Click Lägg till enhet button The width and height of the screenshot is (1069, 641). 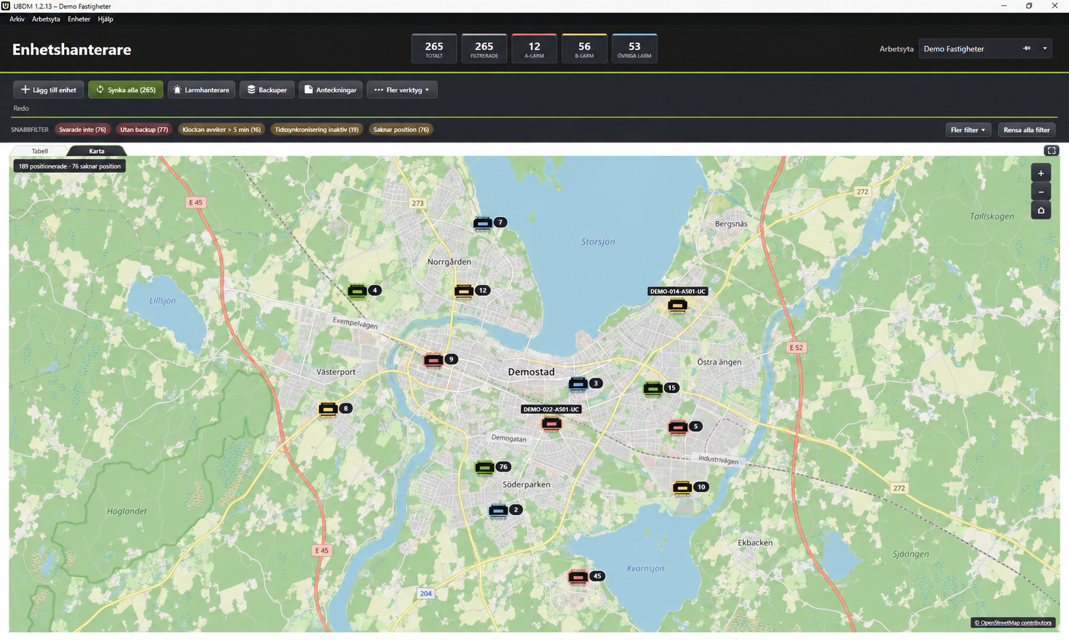(x=48, y=90)
